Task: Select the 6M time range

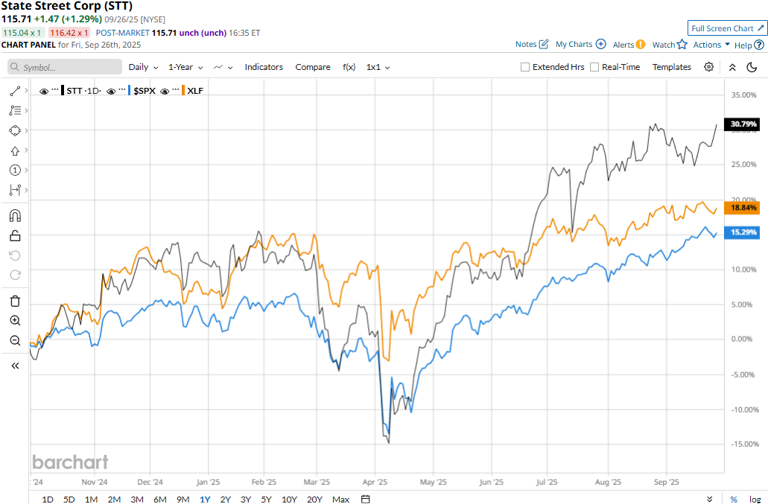Action: click(x=160, y=499)
